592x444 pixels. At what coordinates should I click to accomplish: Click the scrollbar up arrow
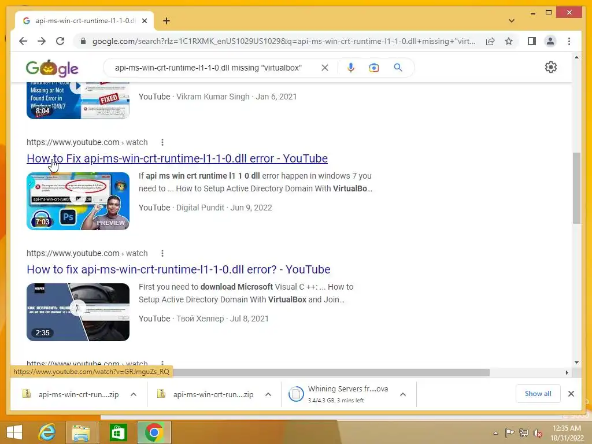[x=576, y=57]
